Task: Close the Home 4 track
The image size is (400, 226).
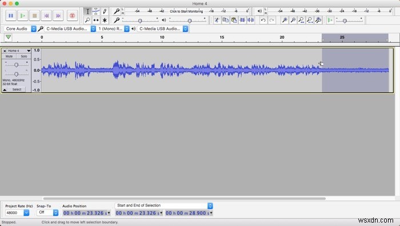Action: point(5,51)
